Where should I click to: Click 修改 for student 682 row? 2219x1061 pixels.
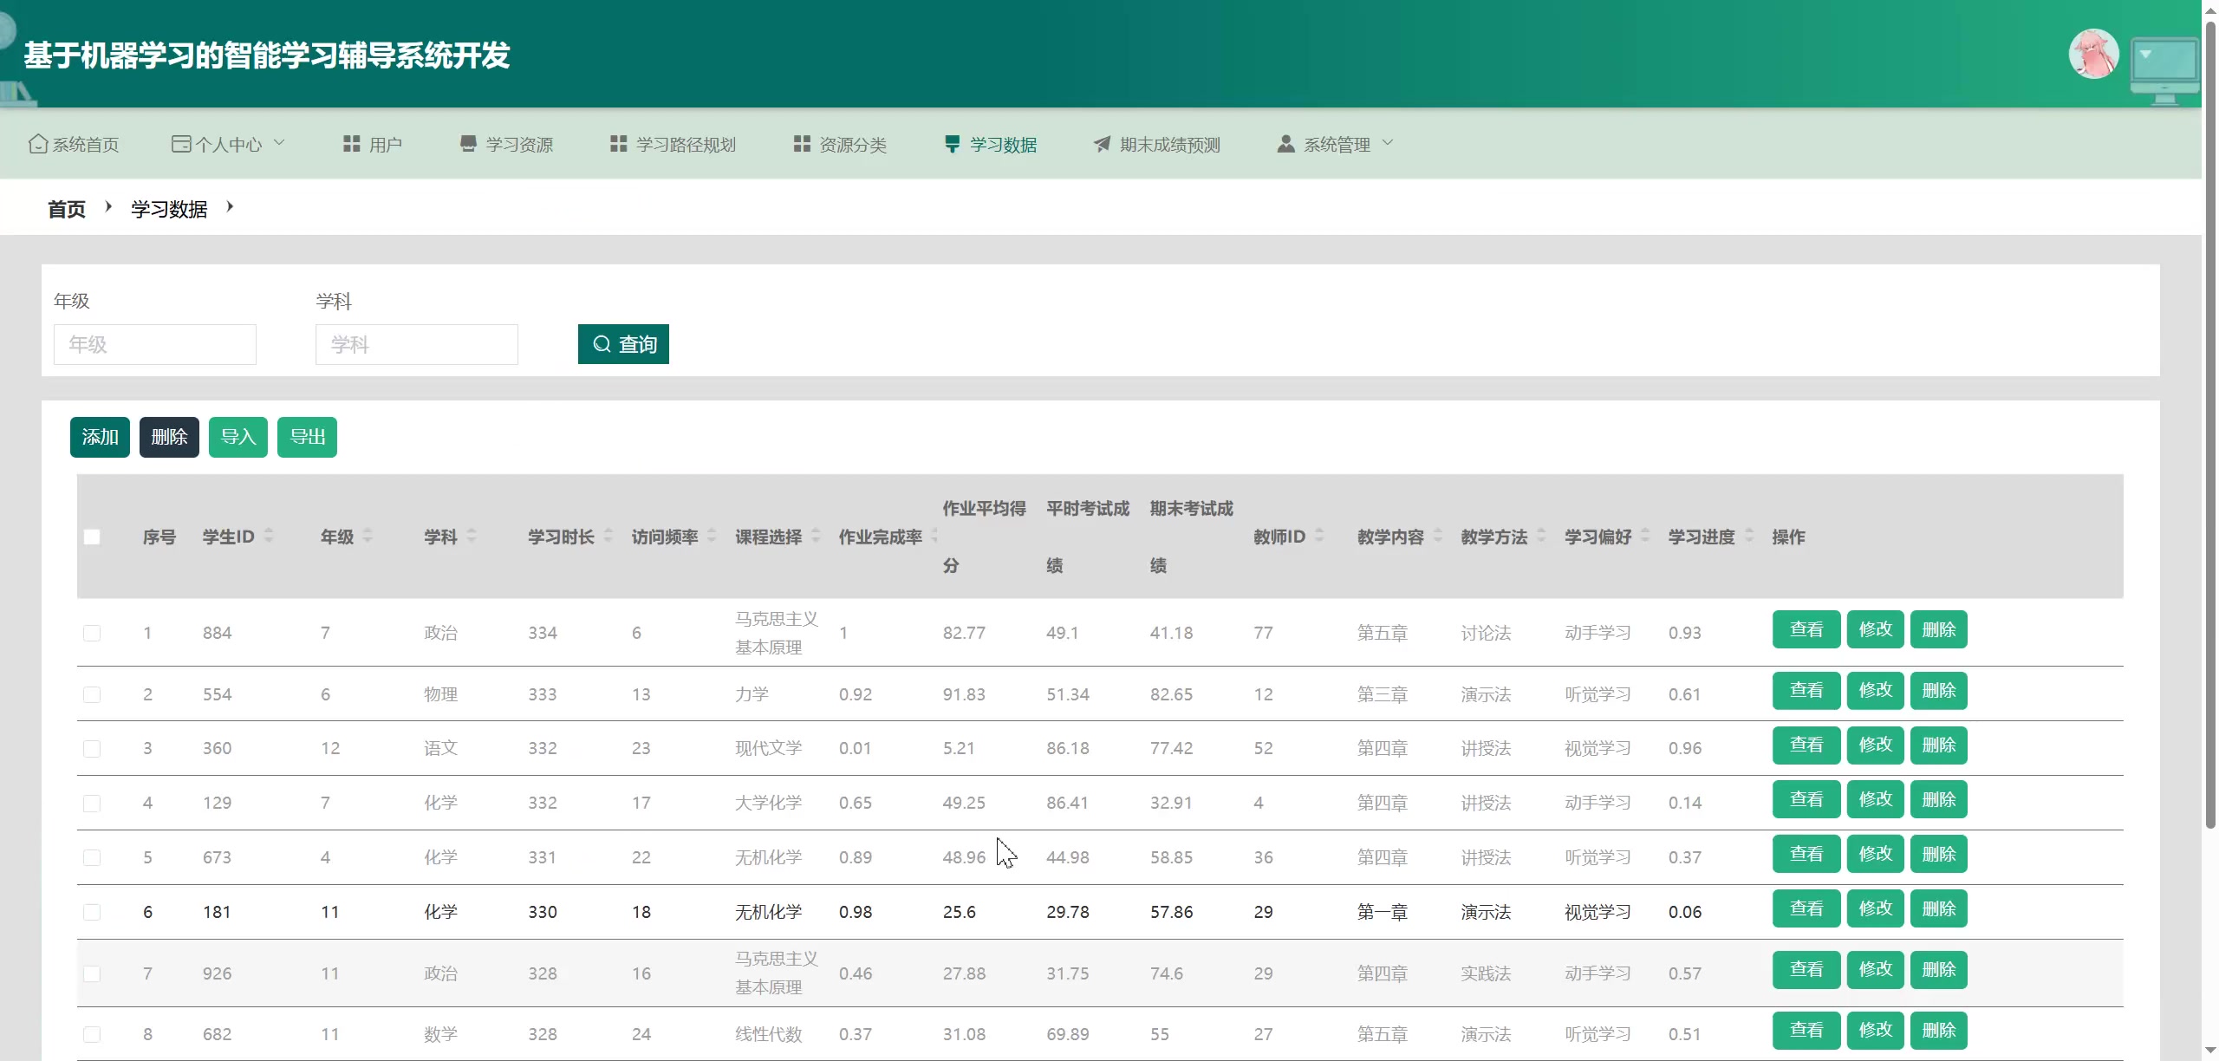[x=1876, y=1031]
